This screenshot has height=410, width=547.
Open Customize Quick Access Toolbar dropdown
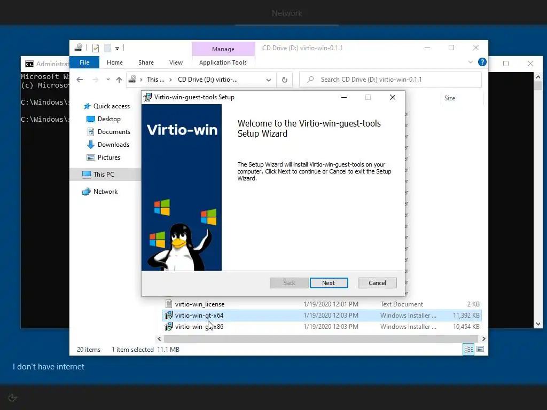117,49
